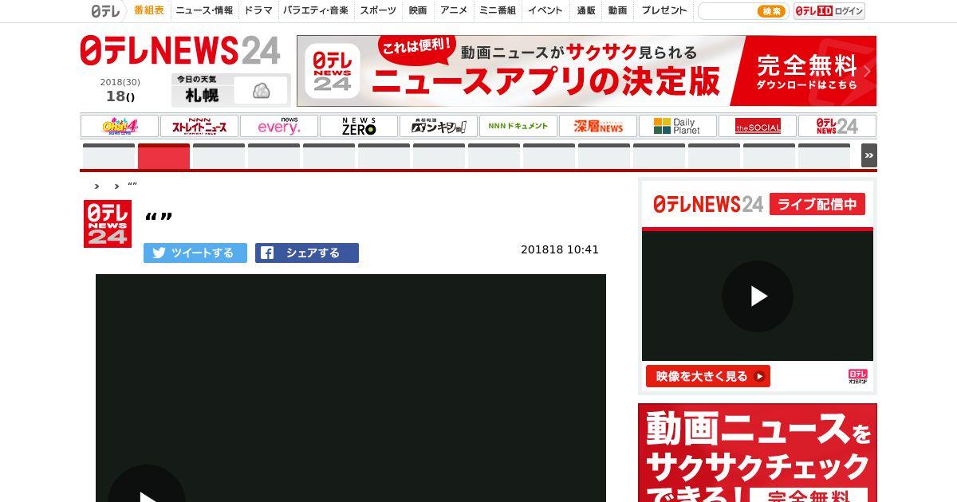The width and height of the screenshot is (957, 502).
Task: Open the NNN ストレイトニュース program logo
Action: click(199, 126)
